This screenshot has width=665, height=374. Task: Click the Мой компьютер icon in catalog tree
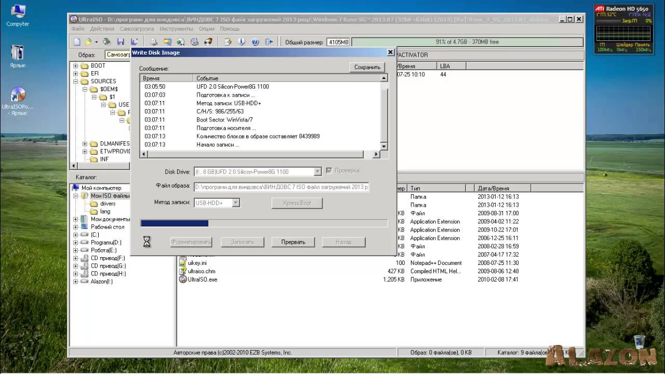tap(76, 188)
